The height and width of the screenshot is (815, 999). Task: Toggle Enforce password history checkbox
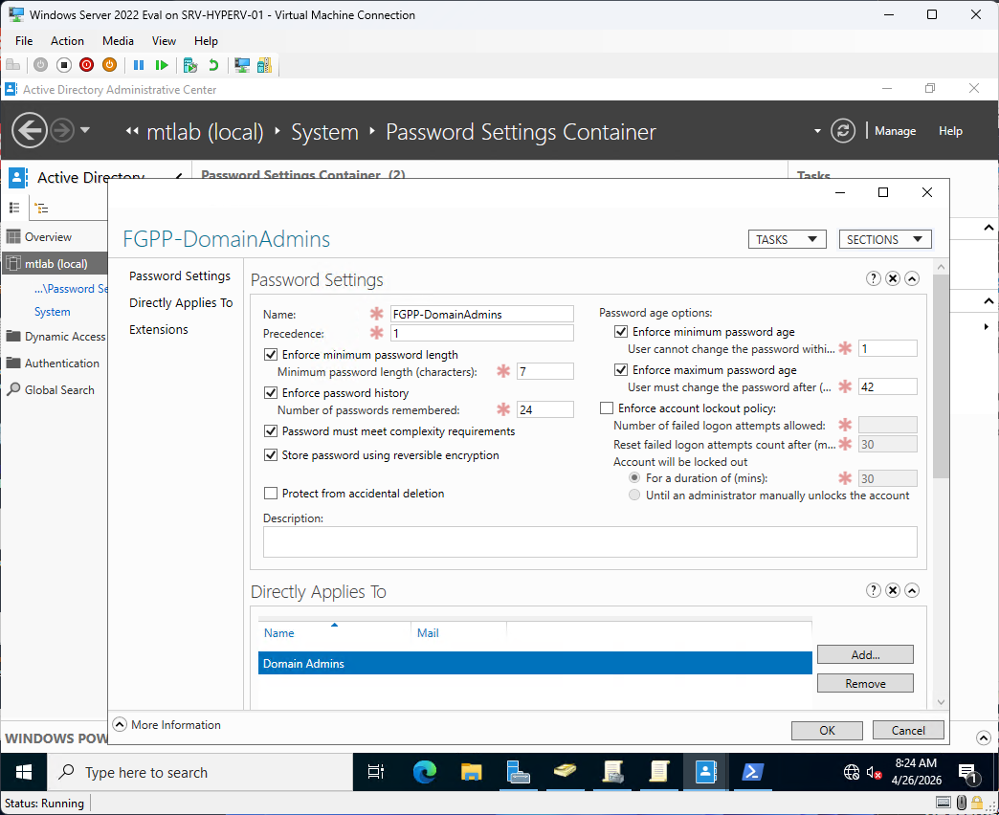pos(271,393)
